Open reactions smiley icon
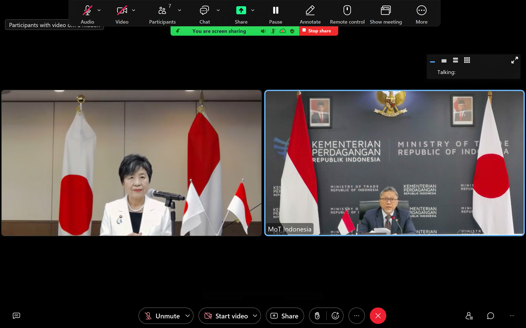The image size is (526, 328). tap(335, 316)
